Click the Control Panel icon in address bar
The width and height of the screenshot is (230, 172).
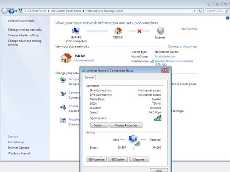point(21,11)
